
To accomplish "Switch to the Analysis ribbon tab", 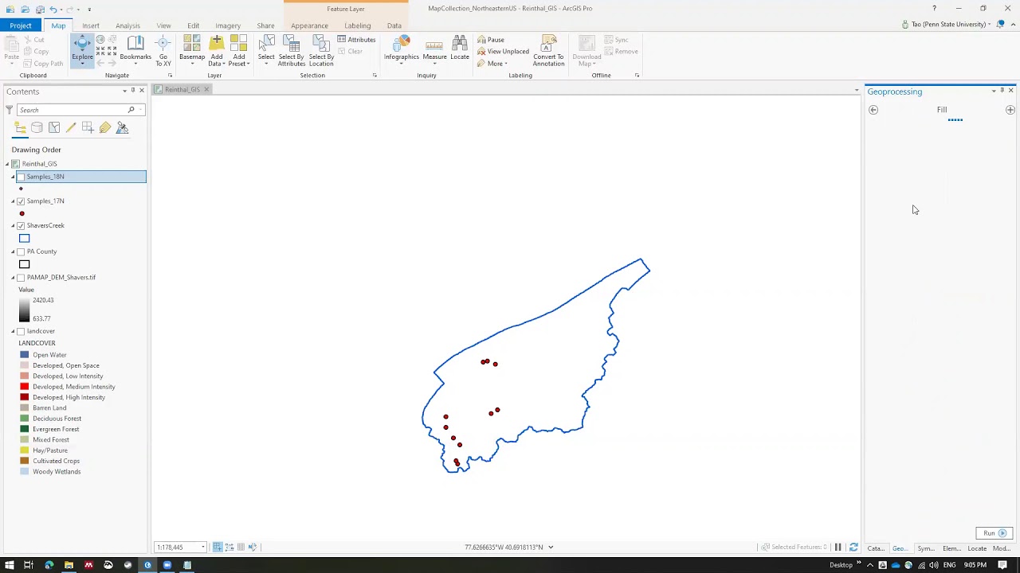I will coord(127,25).
